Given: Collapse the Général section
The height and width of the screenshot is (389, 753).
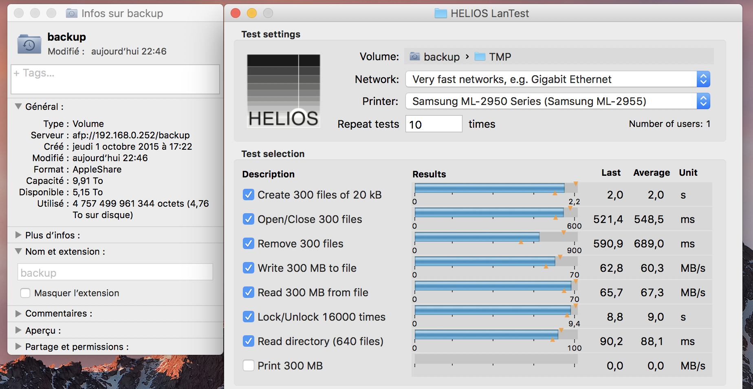Looking at the screenshot, I should (x=18, y=106).
